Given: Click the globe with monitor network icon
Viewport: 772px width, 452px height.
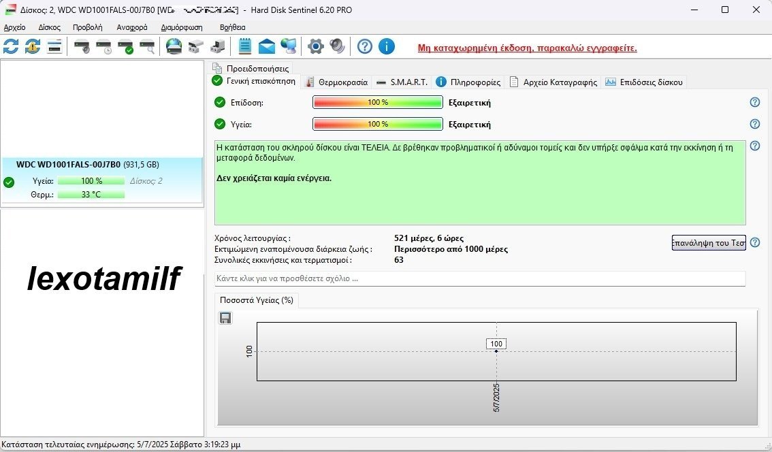Looking at the screenshot, I should click(289, 47).
